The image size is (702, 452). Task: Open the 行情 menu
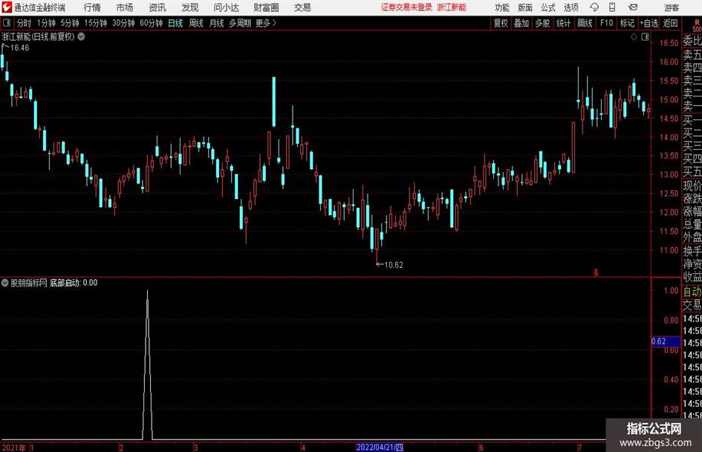(x=92, y=7)
